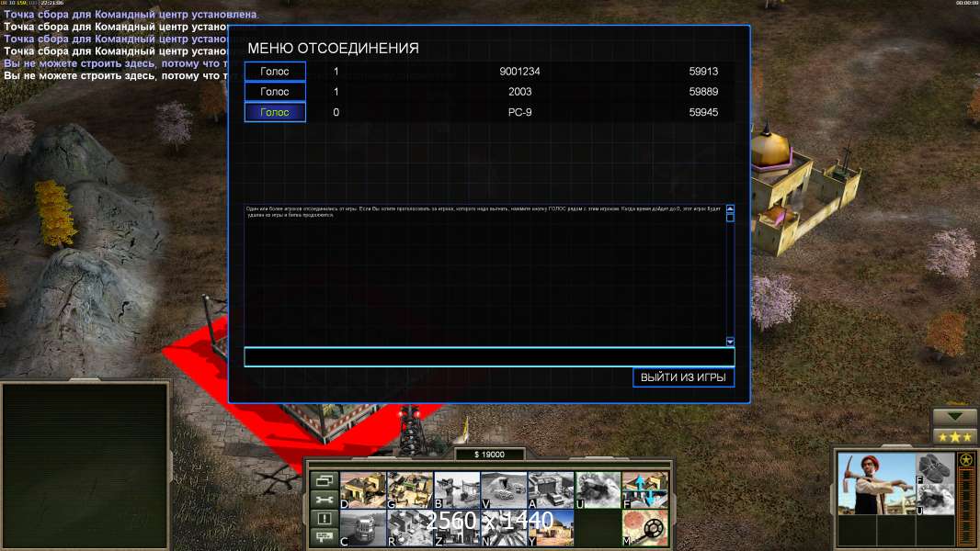Click the МЕНЮ ОТСОЕДИНЕНИЯ title
Screen dimensions: 980x551
(333, 48)
